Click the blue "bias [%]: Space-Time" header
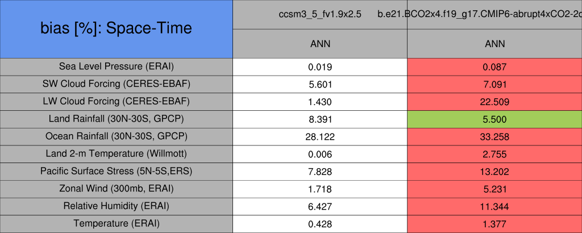 click(117, 28)
